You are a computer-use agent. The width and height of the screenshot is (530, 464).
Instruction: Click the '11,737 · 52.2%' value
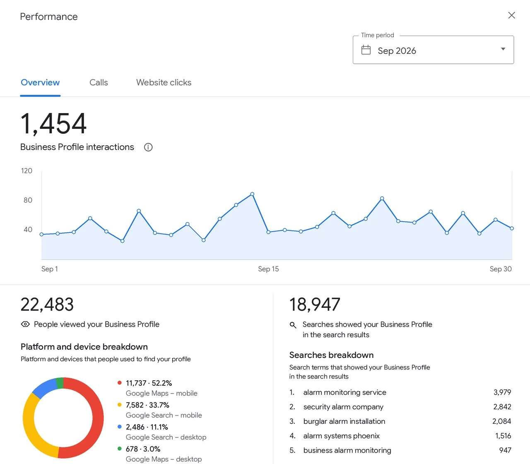pos(149,383)
